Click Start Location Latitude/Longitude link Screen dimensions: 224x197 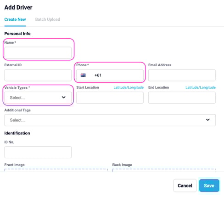[129, 87]
